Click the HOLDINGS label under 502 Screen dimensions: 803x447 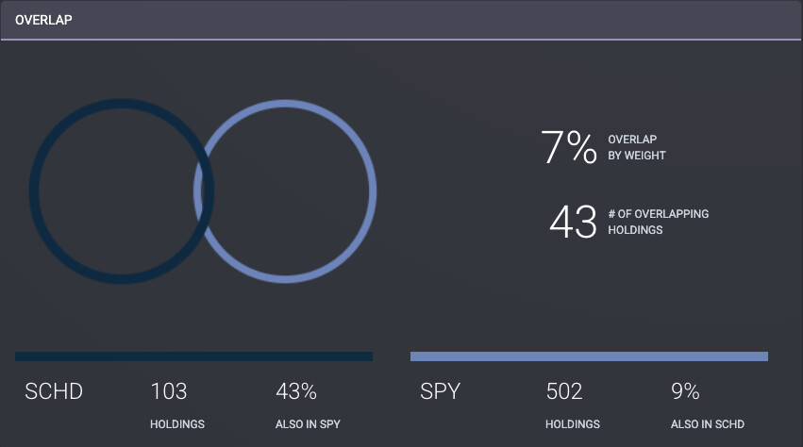pos(573,424)
